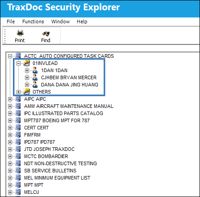Click the IPD787 category icon
The height and width of the screenshot is (197, 200).
pos(18,141)
